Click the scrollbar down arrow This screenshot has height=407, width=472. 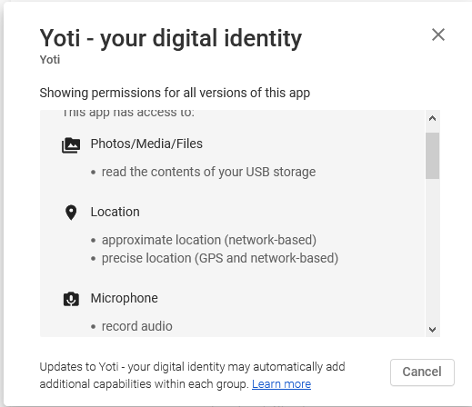[x=433, y=330]
